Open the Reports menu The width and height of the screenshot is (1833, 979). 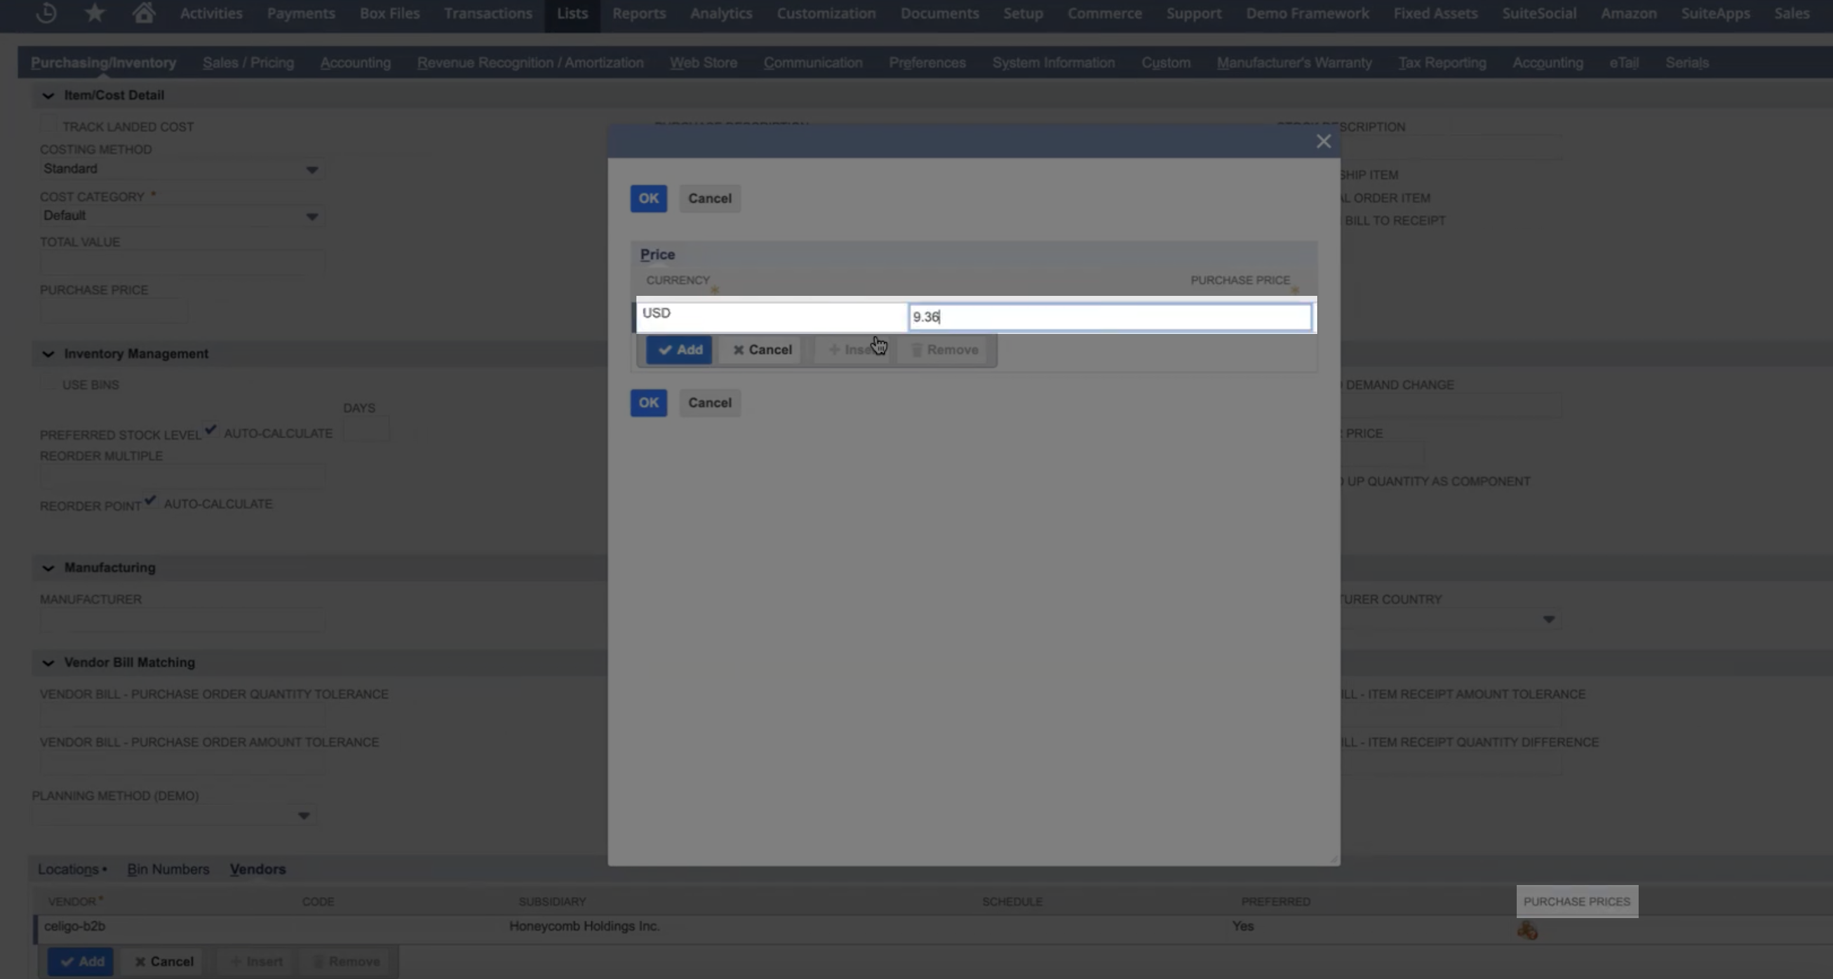639,13
